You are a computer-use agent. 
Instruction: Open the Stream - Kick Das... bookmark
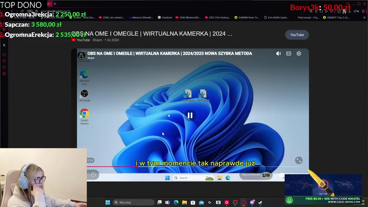[82, 18]
